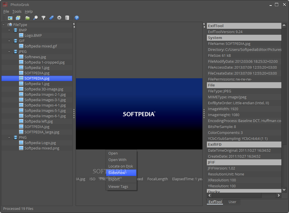Click left-pointing arrow between preview and metadata panel
This screenshot has width=289, height=213.
204,24
